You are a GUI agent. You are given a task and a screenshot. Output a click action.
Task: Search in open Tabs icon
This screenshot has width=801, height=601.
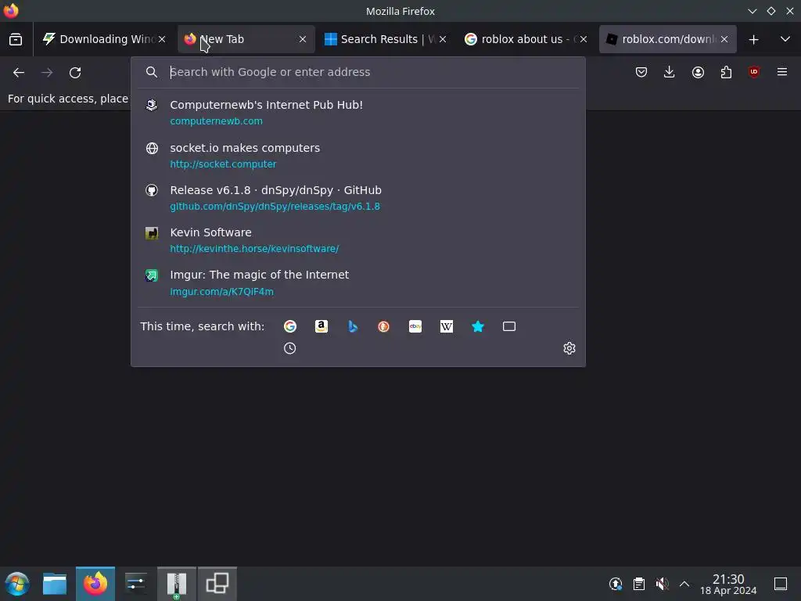tap(509, 326)
